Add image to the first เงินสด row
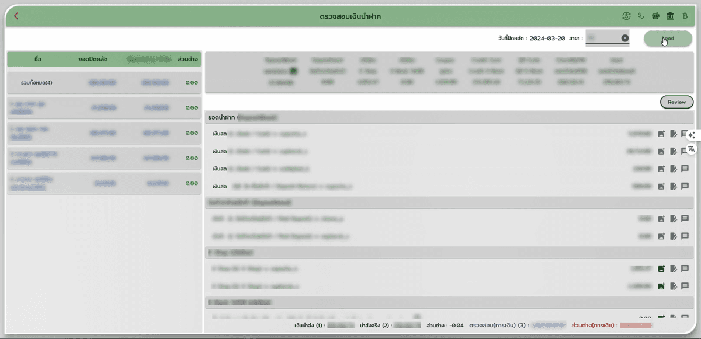Screen dimensions: 701x339 [661, 134]
